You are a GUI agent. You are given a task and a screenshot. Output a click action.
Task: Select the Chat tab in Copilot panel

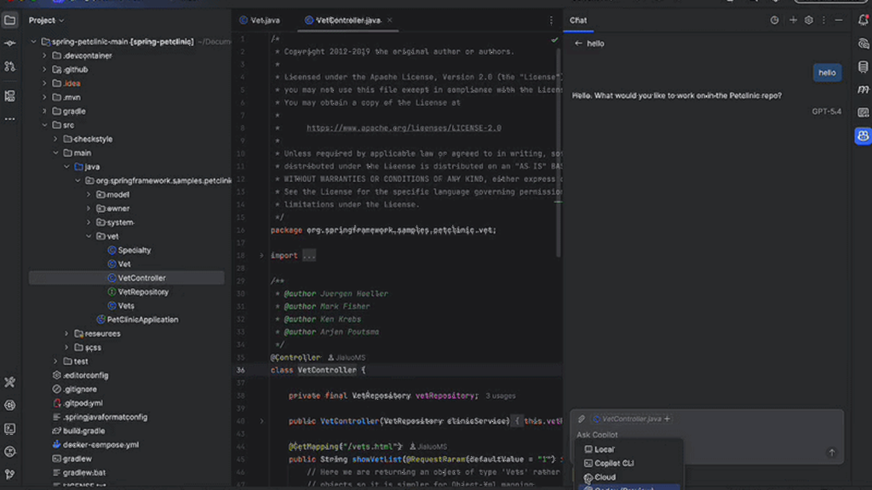tap(578, 20)
